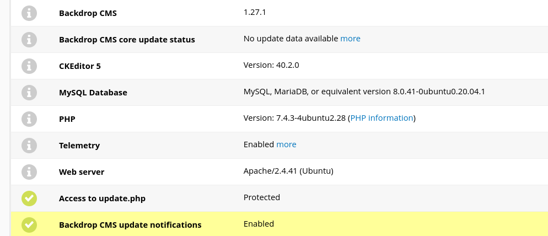Open 'more' link for core update status
The image size is (548, 236).
coord(350,39)
